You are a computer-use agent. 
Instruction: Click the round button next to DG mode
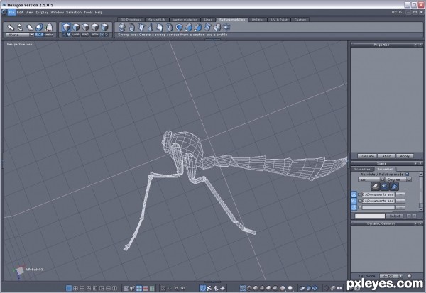click(409, 276)
